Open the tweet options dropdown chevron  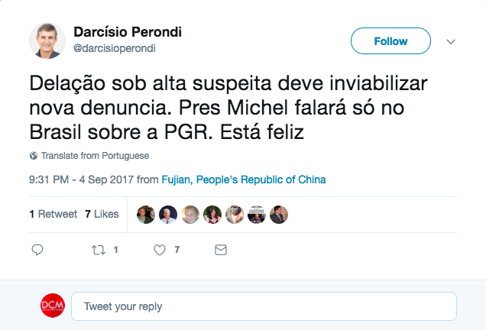450,41
